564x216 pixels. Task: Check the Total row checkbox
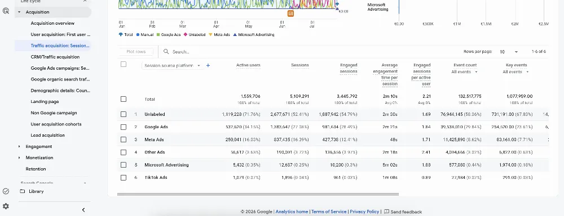[124, 99]
